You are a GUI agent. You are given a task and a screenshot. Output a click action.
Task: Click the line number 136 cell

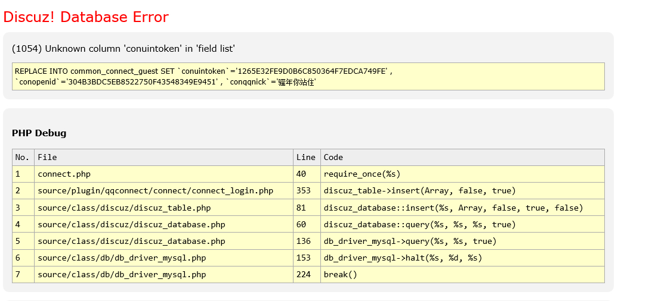(304, 241)
